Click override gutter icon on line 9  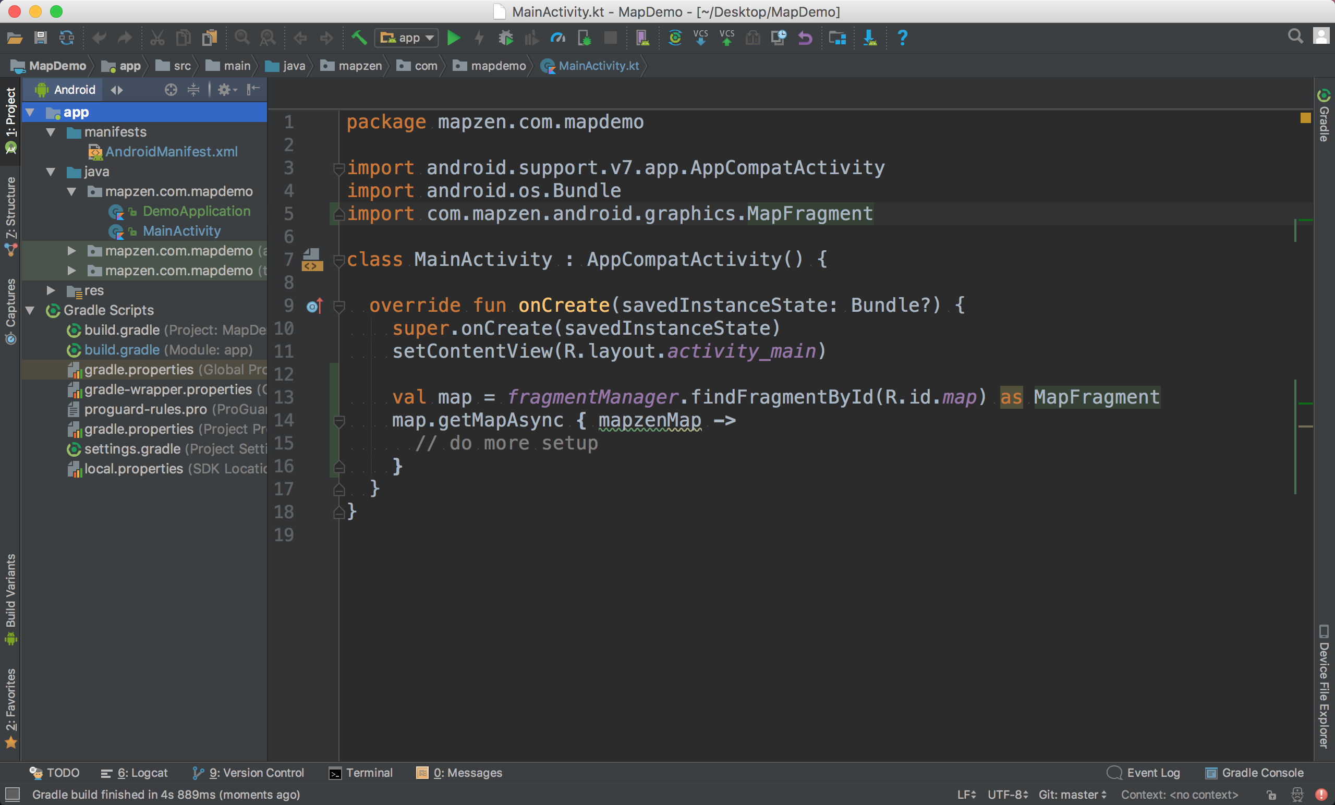point(315,306)
